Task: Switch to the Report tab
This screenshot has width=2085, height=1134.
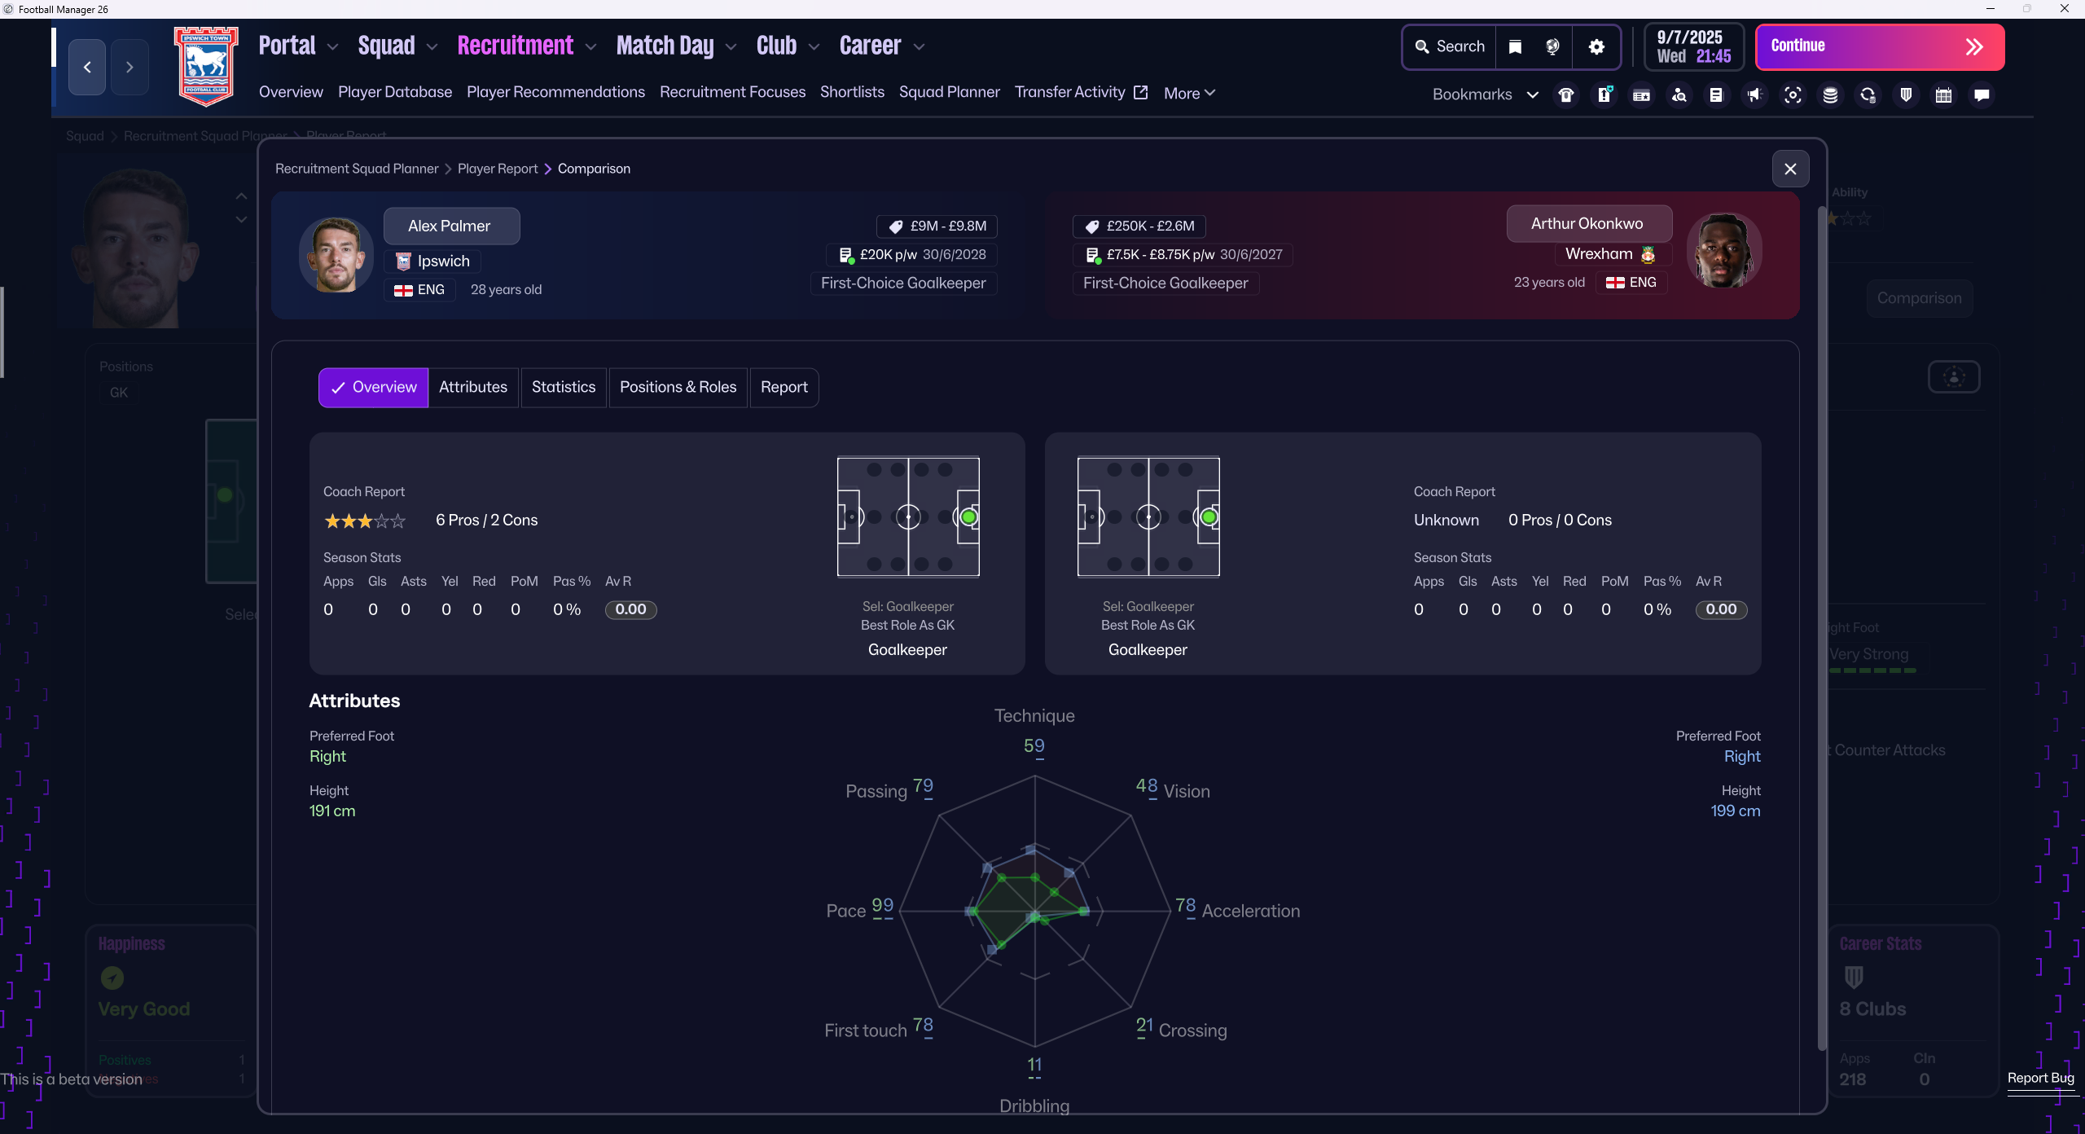Action: point(784,387)
